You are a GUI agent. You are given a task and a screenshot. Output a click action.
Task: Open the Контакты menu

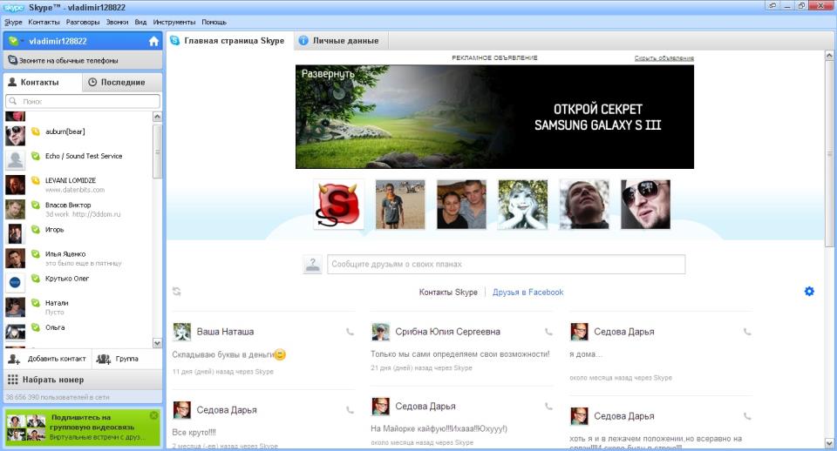tap(44, 22)
